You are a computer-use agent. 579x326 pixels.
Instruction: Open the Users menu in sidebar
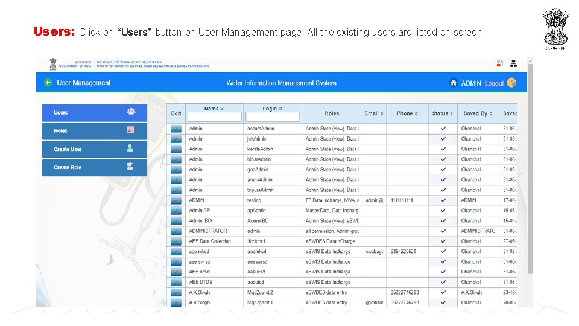pos(95,113)
